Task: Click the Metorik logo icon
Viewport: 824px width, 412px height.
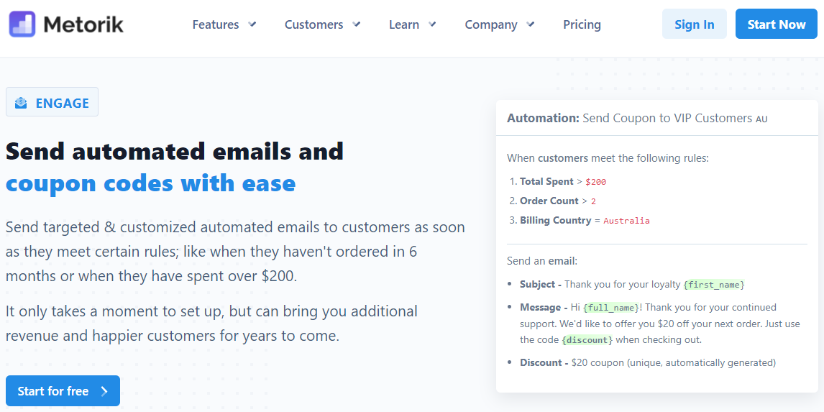Action: click(22, 24)
